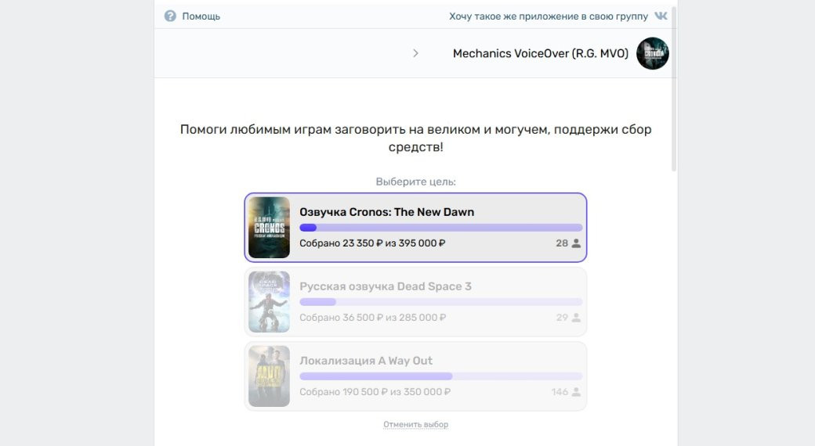This screenshot has height=446, width=815.
Task: Open Mechanics VoiceOver (R.G. MVO) group title
Action: (540, 53)
